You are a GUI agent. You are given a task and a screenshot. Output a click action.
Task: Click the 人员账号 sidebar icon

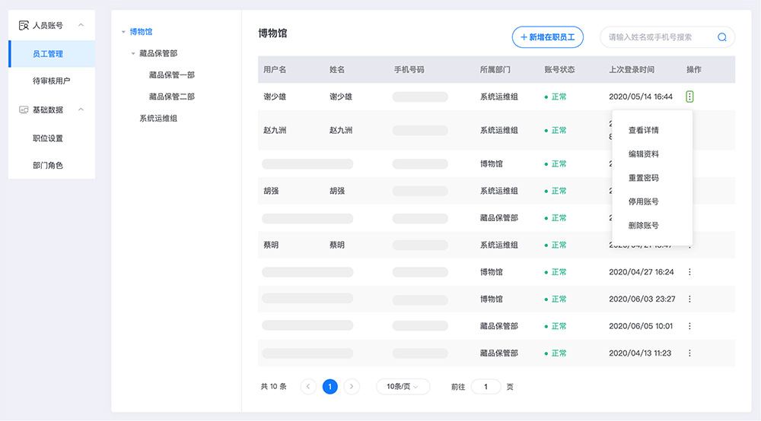pyautogui.click(x=24, y=25)
